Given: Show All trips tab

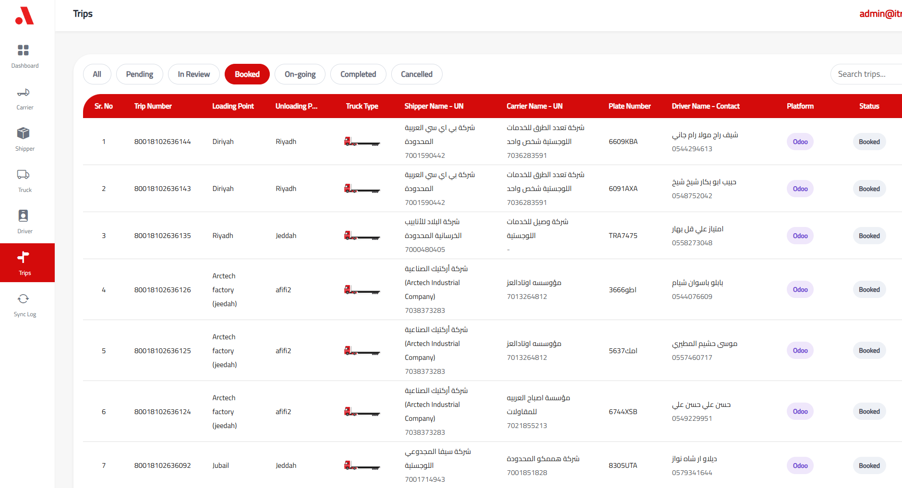Looking at the screenshot, I should pos(97,74).
